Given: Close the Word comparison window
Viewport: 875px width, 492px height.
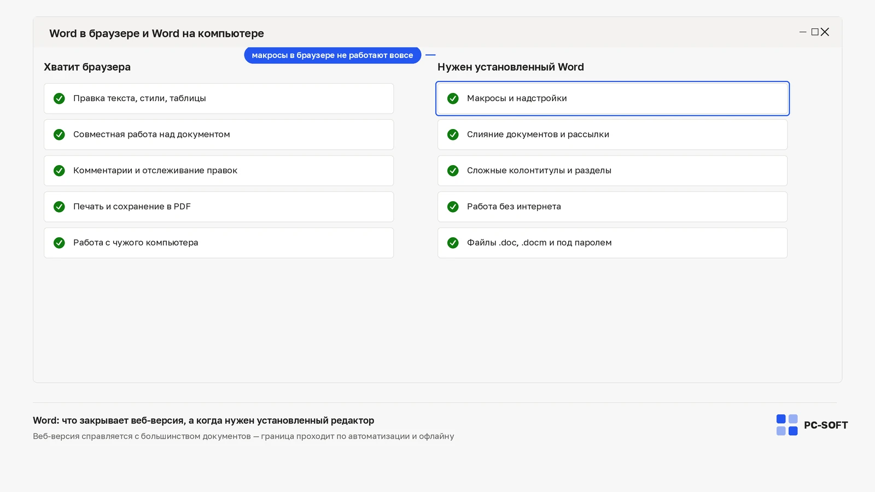Looking at the screenshot, I should click(825, 32).
